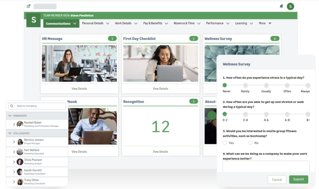
Task: Select the 0-2 point on the stretch slider
Action: (225, 114)
